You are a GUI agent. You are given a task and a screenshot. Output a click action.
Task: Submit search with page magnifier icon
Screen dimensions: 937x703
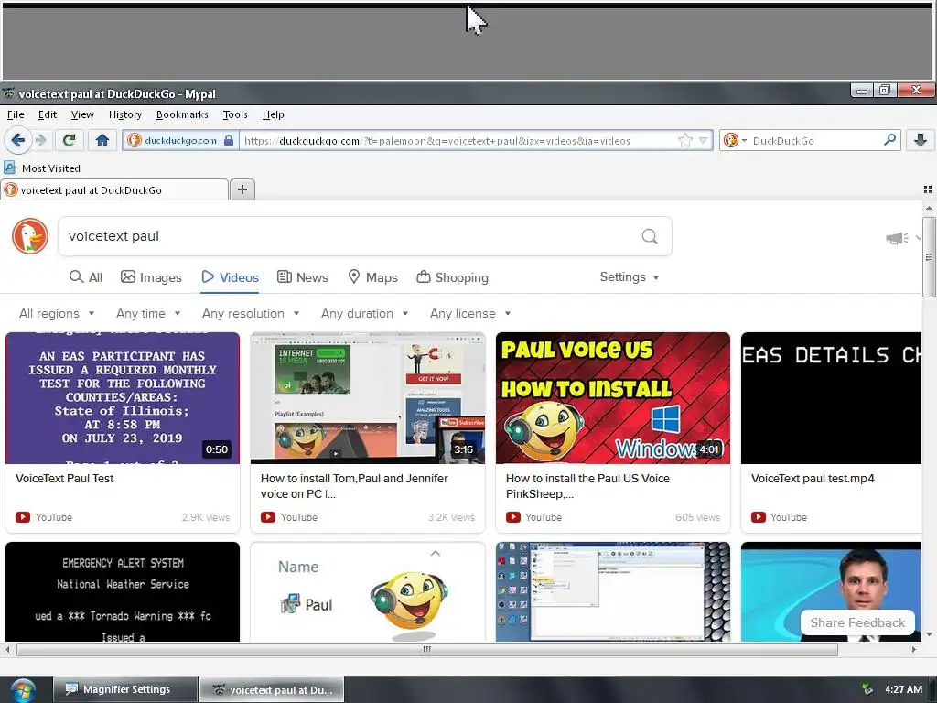pyautogui.click(x=650, y=236)
